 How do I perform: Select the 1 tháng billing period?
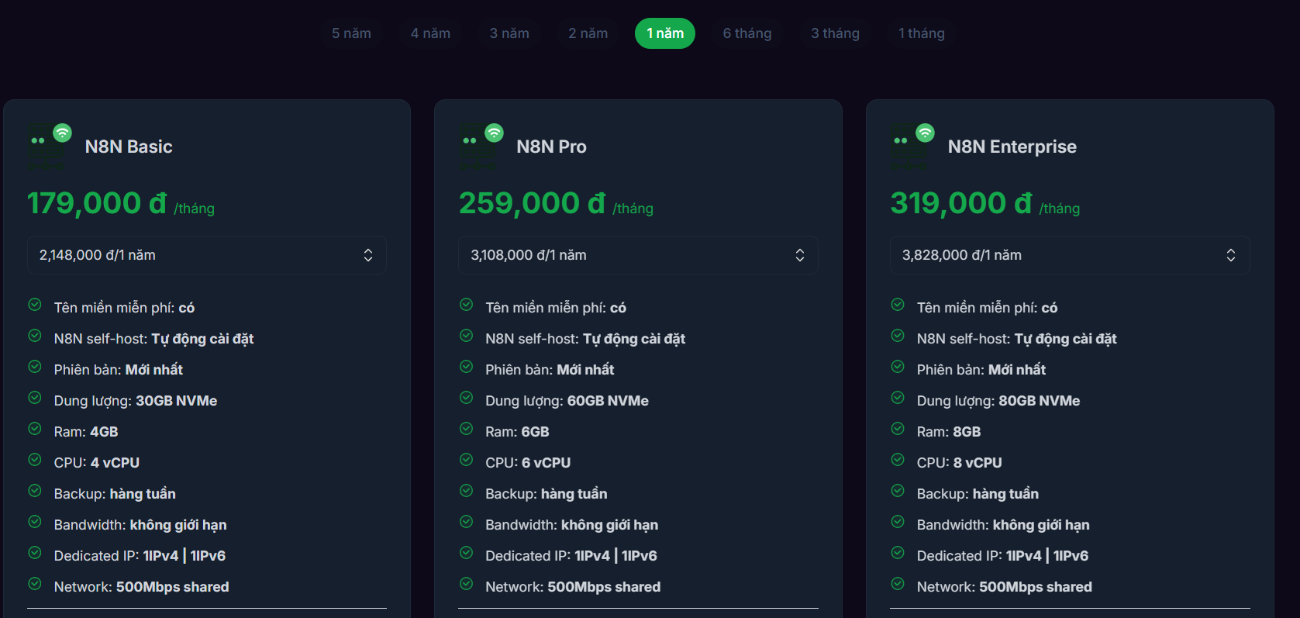(x=921, y=33)
